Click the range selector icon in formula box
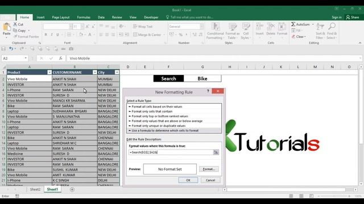The width and height of the screenshot is (364, 204). click(216, 152)
